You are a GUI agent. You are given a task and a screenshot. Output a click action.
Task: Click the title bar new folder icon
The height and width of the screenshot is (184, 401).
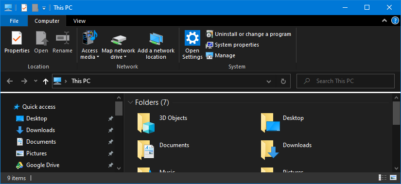[x=35, y=8]
